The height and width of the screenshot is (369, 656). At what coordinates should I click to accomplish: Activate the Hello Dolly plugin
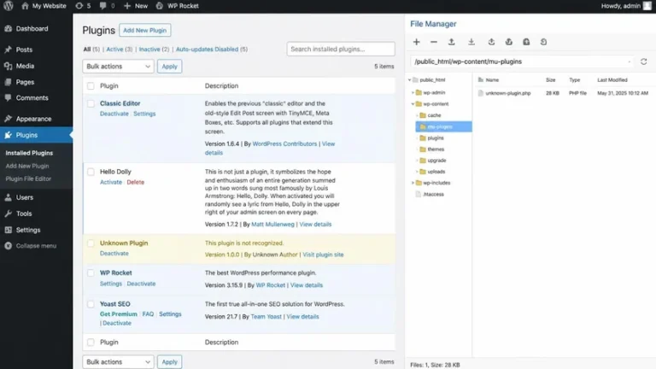111,183
